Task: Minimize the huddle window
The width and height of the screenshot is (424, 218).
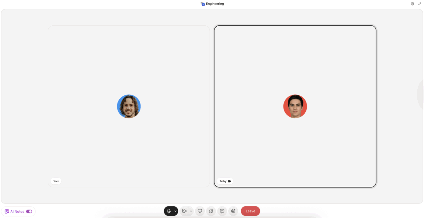Action: click(x=419, y=3)
